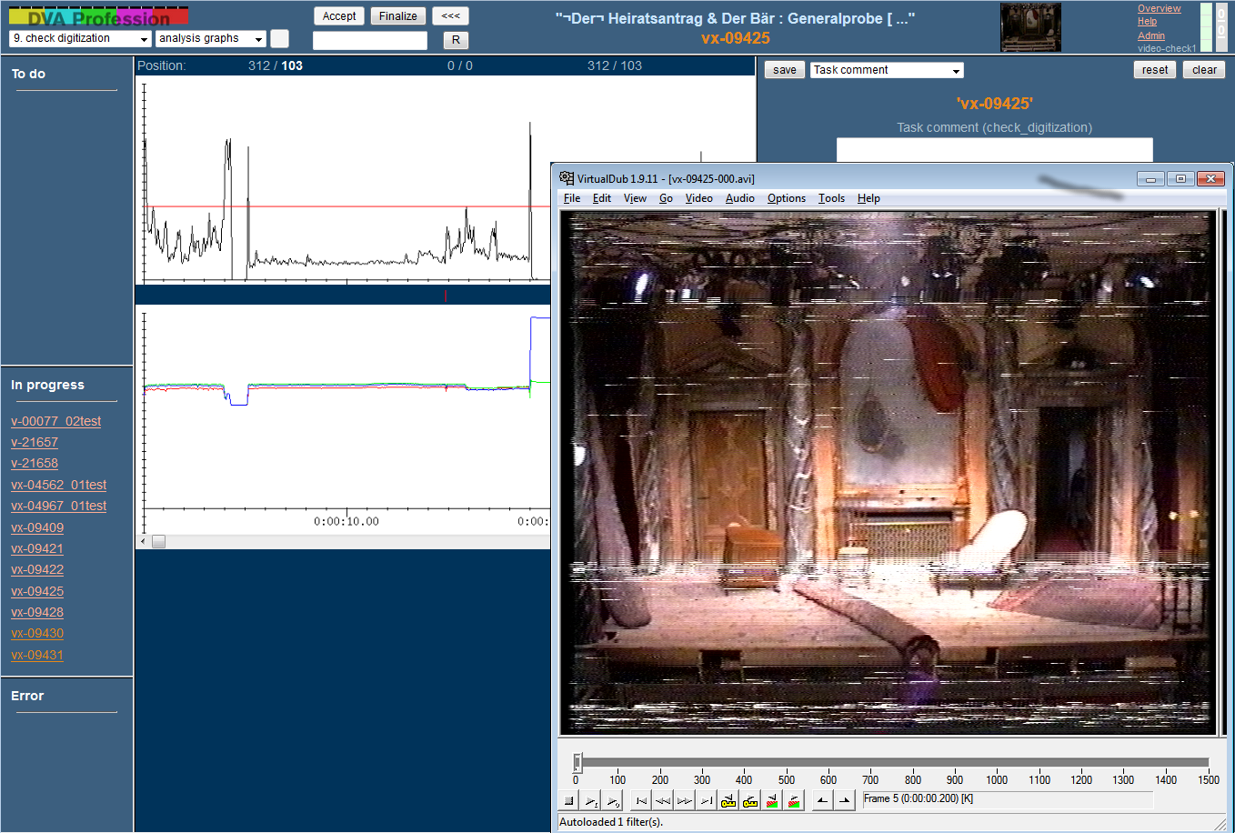
Task: Open the Video menu in VirtualDub
Action: click(698, 198)
